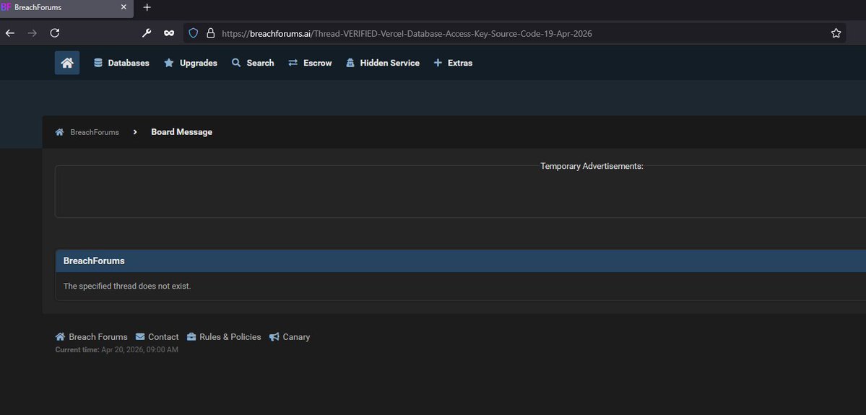Expand the Extras menu
Screen dimensions: 866x415
pos(453,63)
